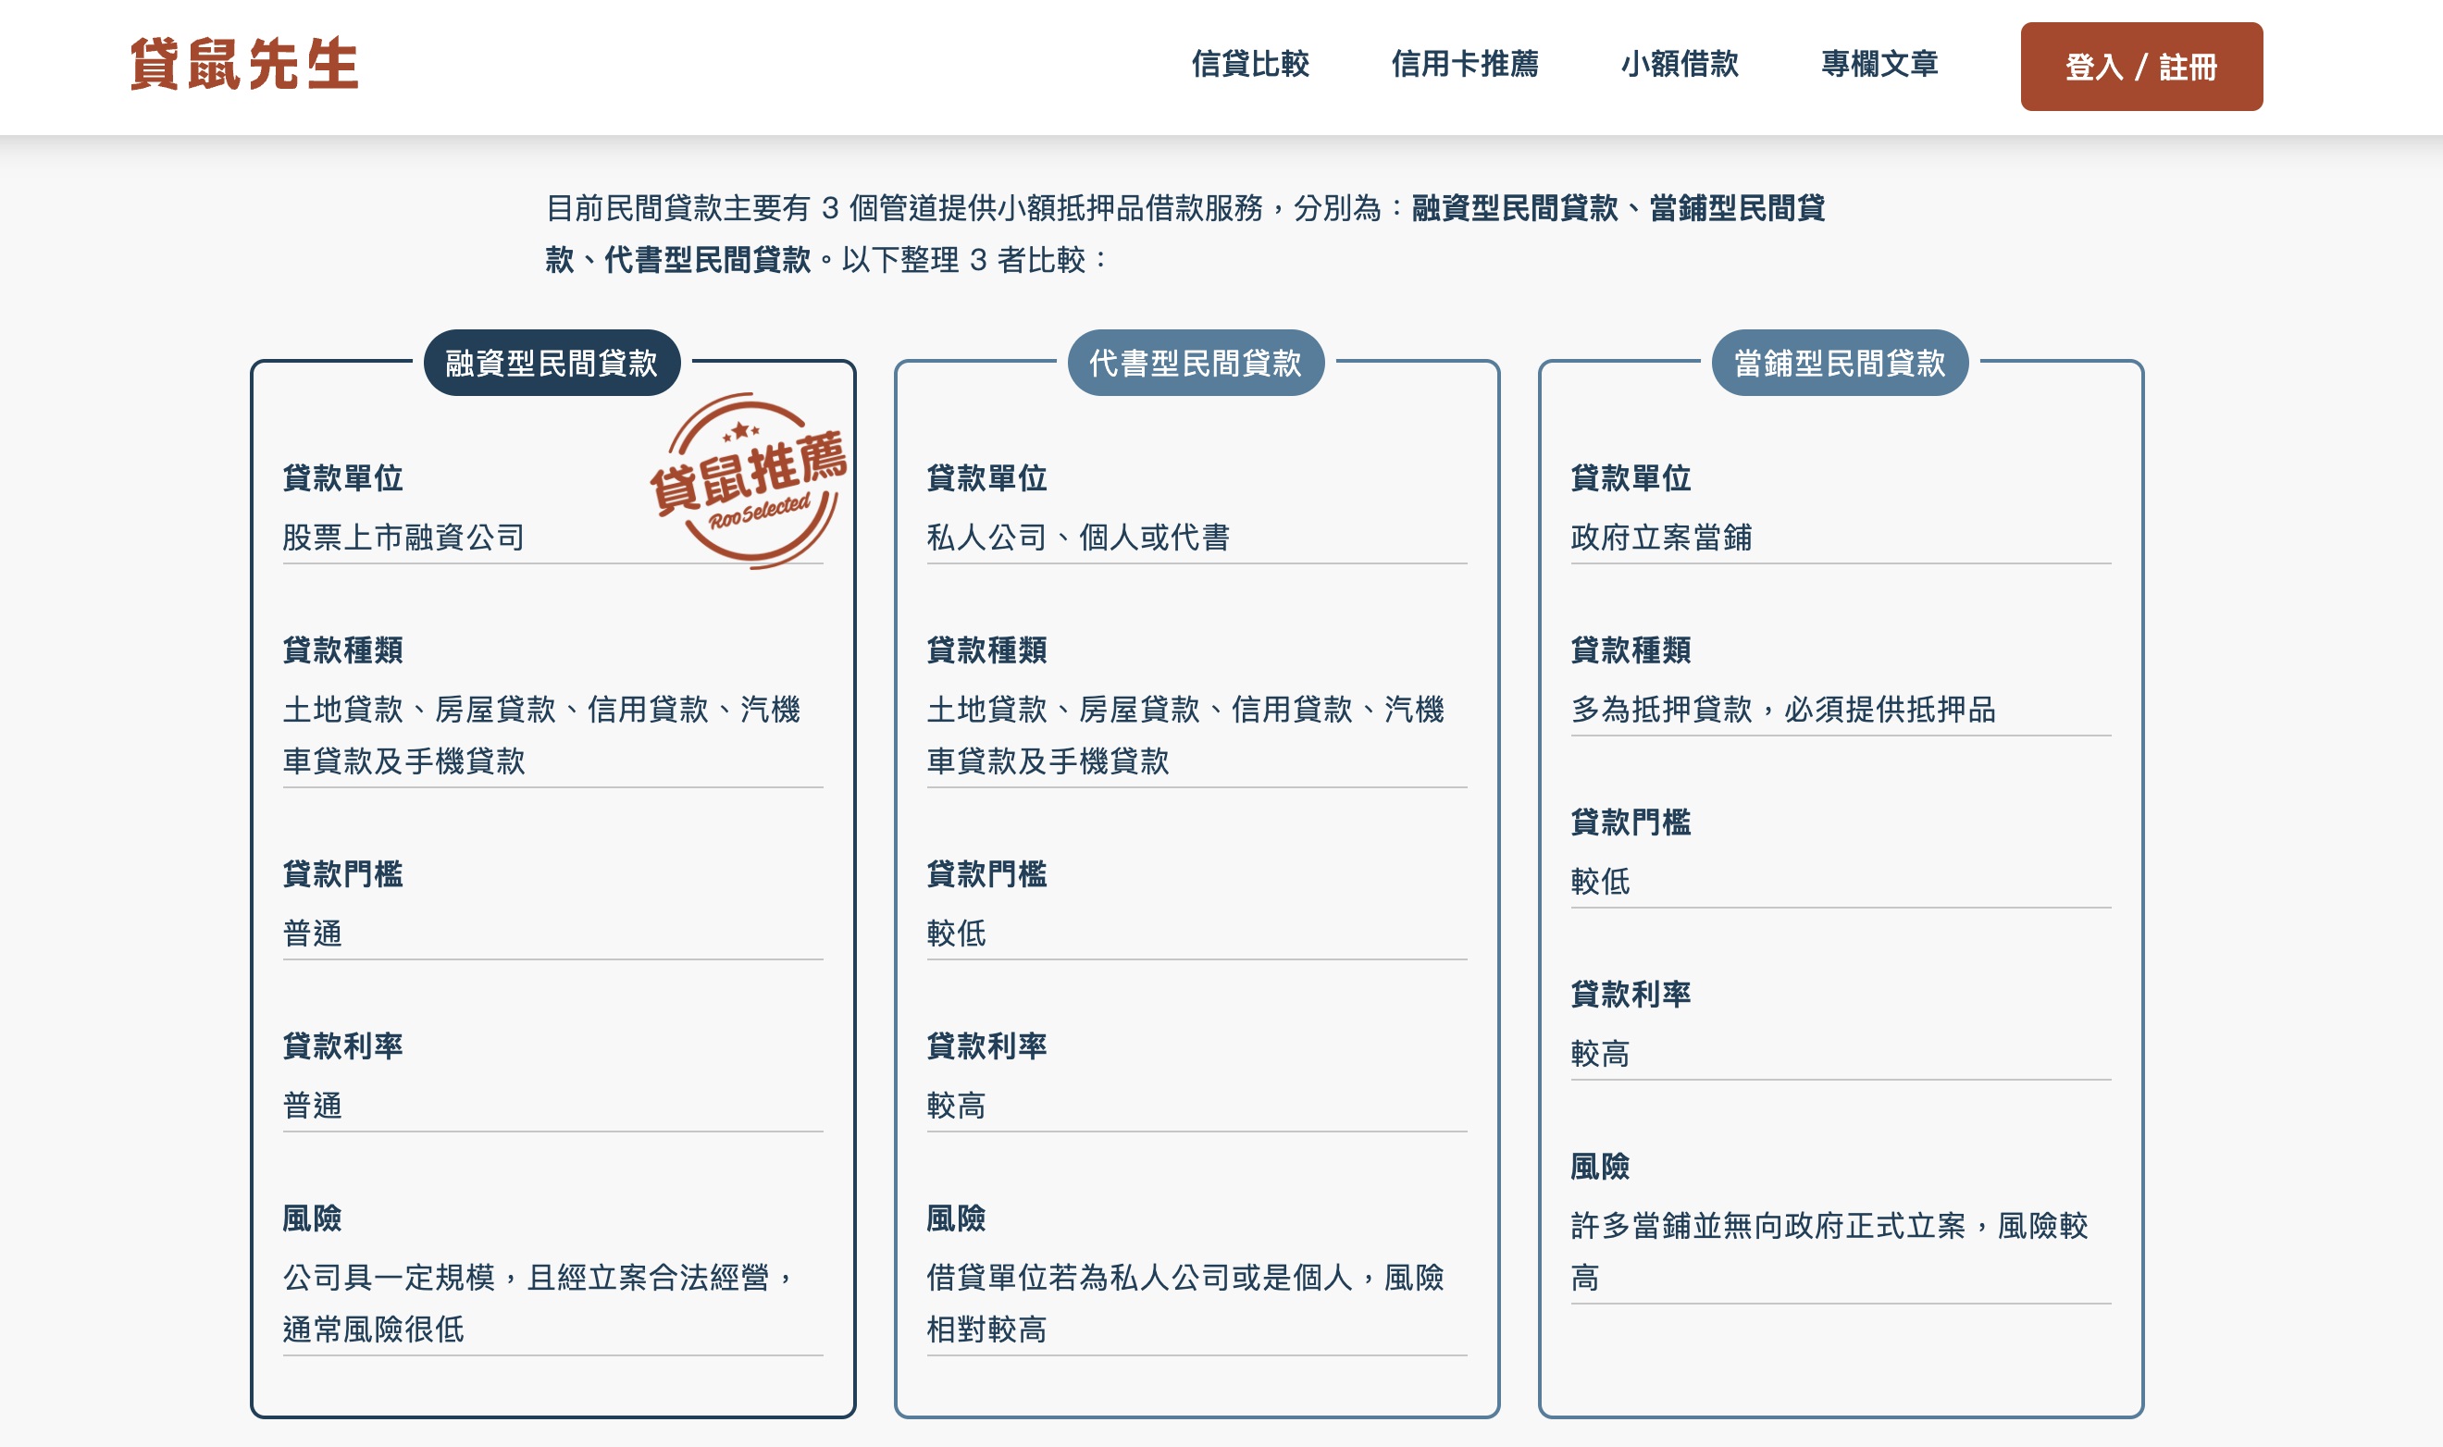The height and width of the screenshot is (1447, 2443).
Task: Click the text 政府立案當鋪
Action: [x=1661, y=538]
